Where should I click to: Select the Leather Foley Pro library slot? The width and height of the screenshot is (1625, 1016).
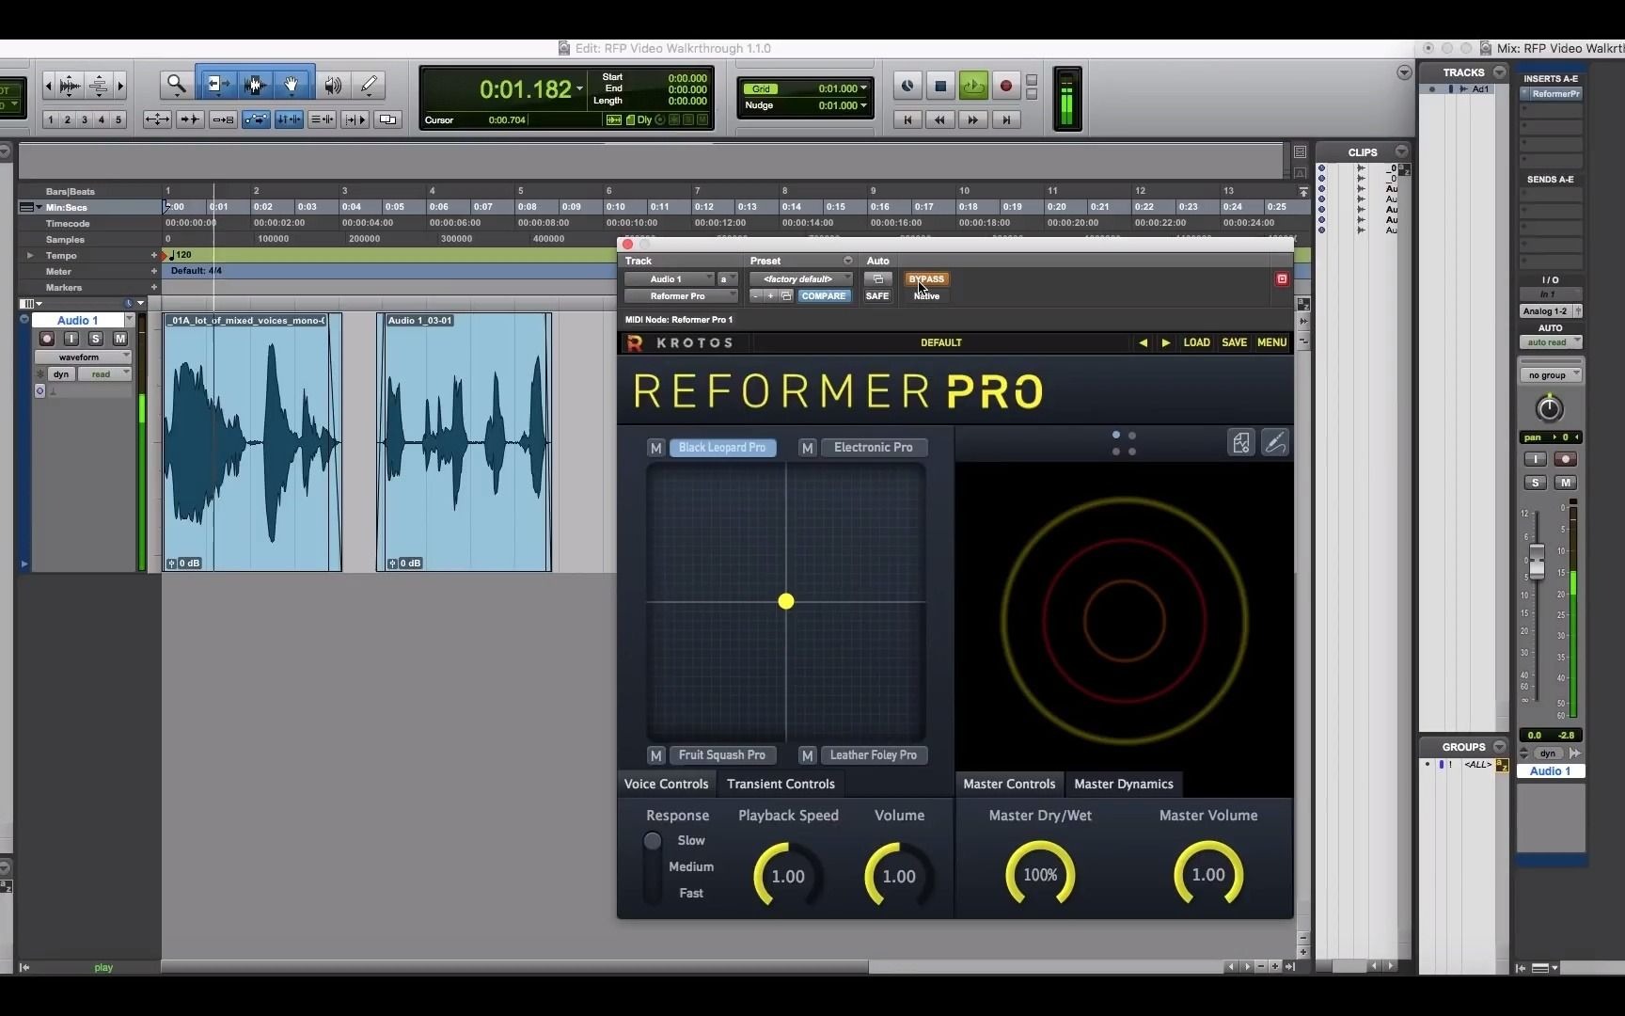(874, 755)
